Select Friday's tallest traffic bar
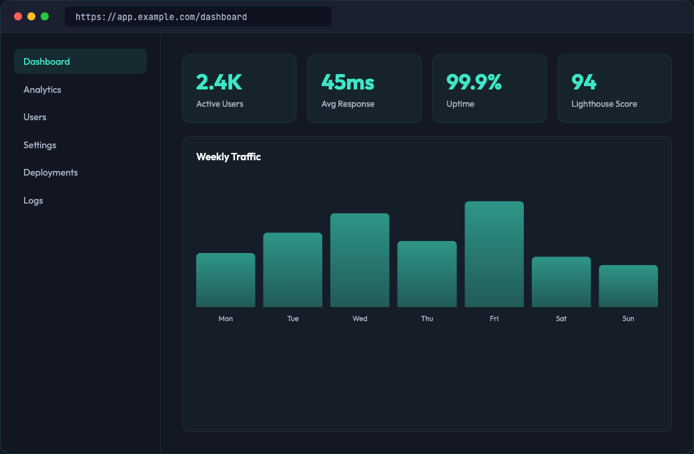The width and height of the screenshot is (694, 454). pyautogui.click(x=494, y=254)
